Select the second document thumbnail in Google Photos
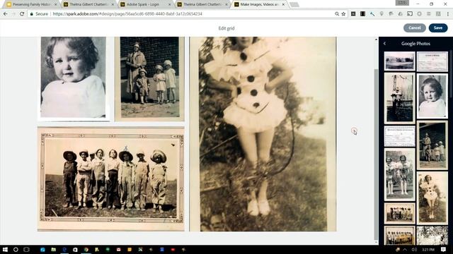 (x=399, y=136)
